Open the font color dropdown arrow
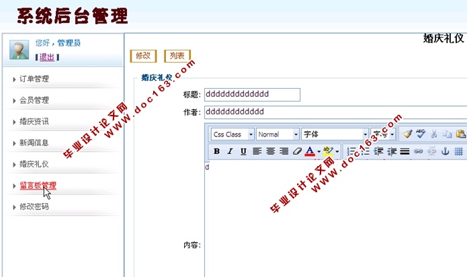Viewport: 467px width, 277px height. [319, 151]
